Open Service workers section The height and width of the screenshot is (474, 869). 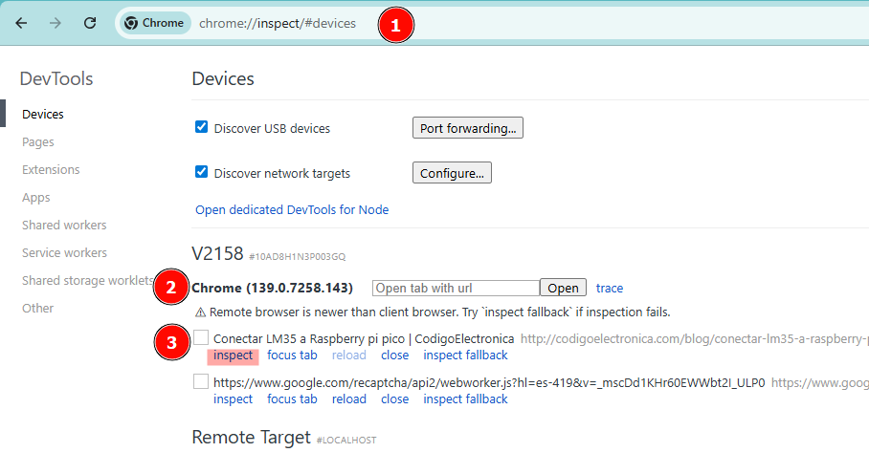tap(64, 252)
